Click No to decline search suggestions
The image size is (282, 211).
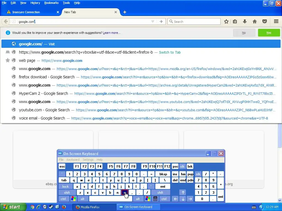point(244,33)
